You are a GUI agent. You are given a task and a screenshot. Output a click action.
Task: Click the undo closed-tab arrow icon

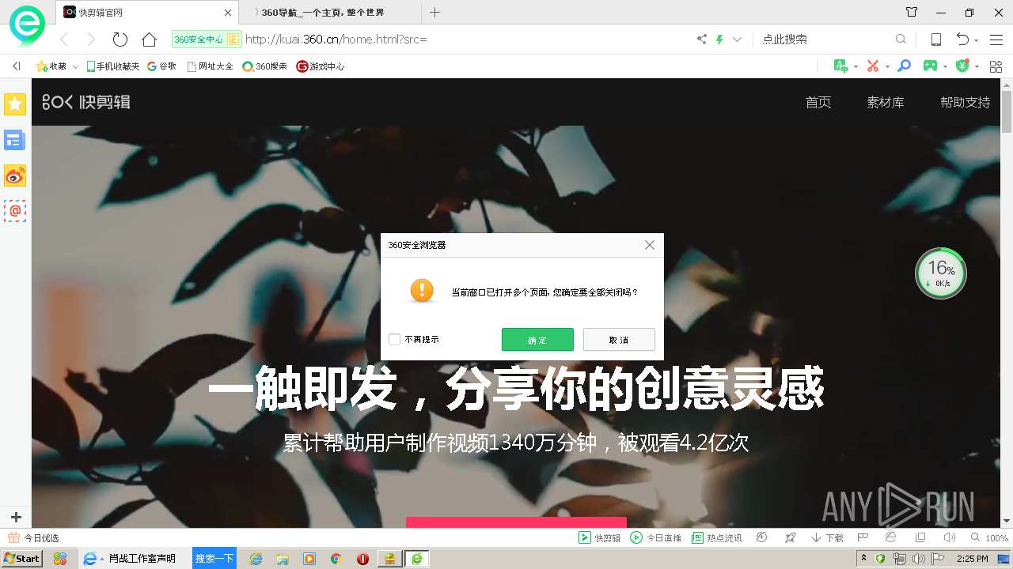pyautogui.click(x=962, y=39)
